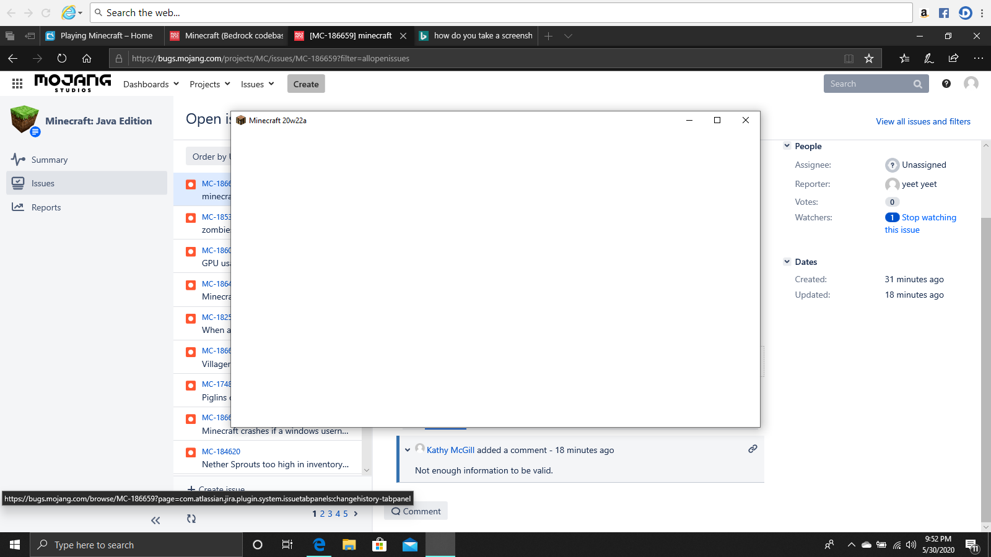
Task: Click the Create button
Action: [306, 84]
